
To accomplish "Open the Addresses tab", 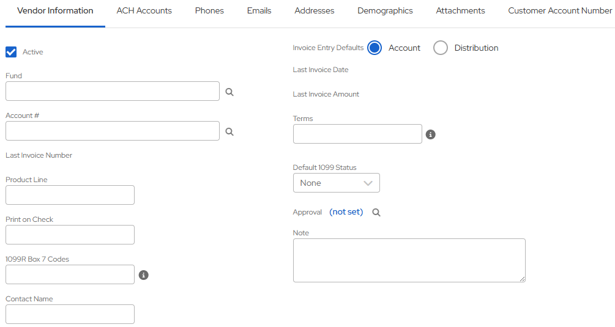I will pos(315,11).
